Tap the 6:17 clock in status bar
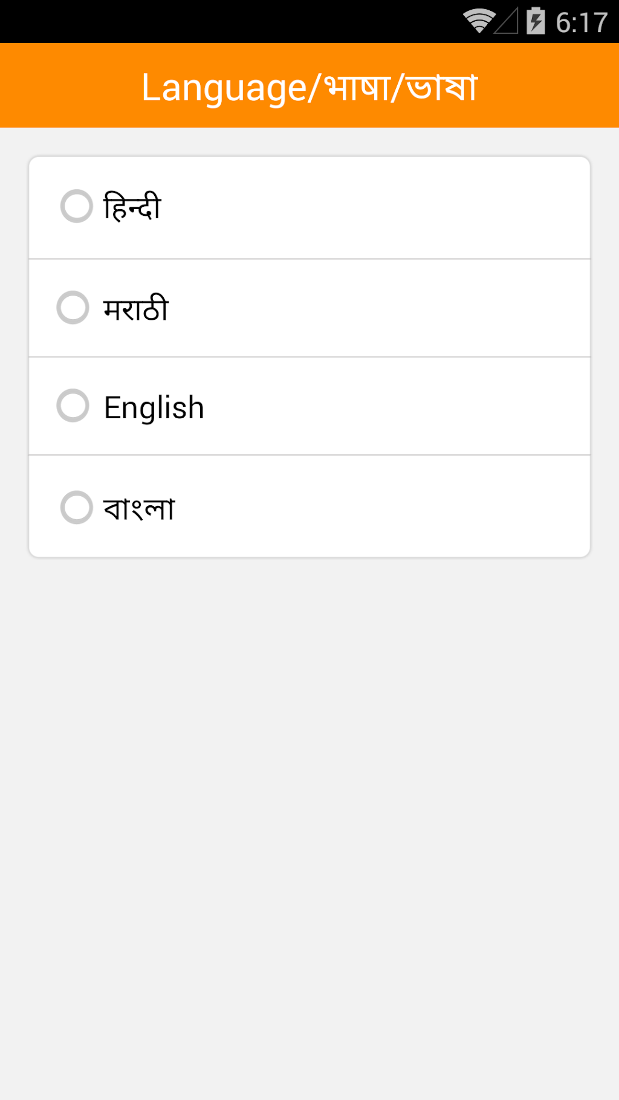619x1100 pixels. tap(582, 23)
